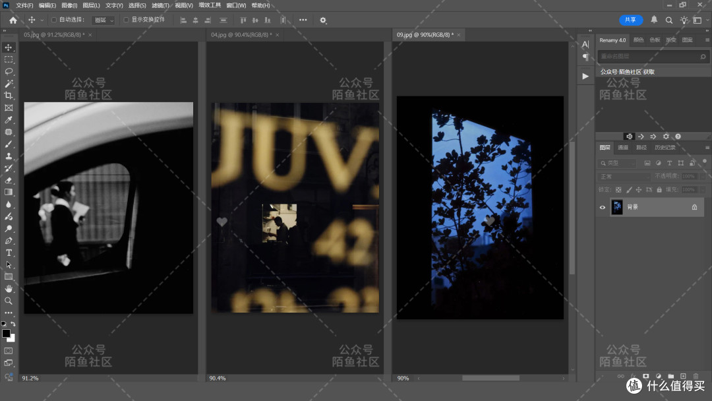
Task: Expand the tool preset arrow beside Move icon
Action: point(42,20)
